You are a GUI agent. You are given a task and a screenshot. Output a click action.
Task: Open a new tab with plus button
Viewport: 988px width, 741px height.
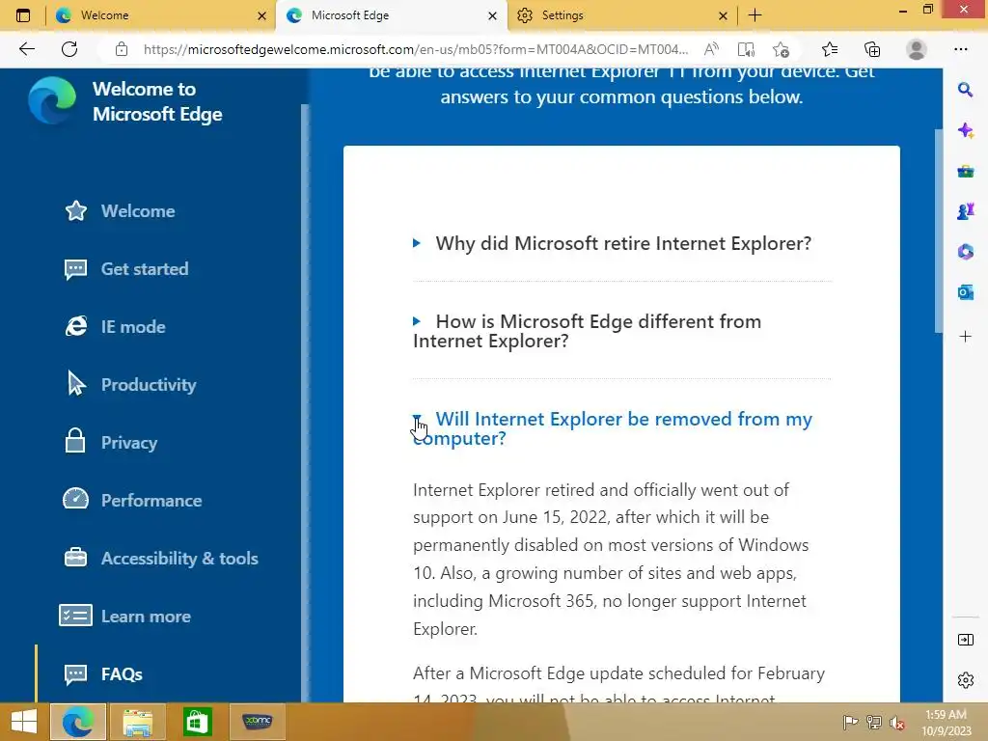pos(755,15)
